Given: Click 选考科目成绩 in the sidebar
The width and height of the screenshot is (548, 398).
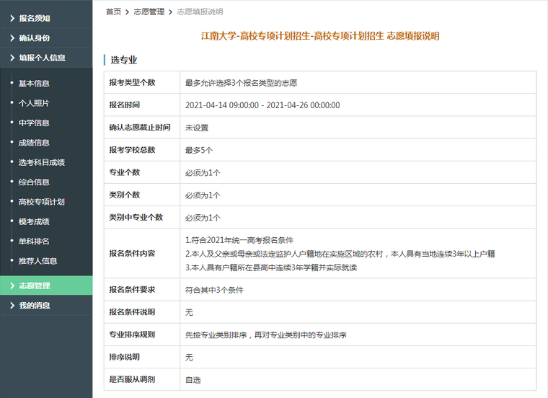Looking at the screenshot, I should [42, 162].
